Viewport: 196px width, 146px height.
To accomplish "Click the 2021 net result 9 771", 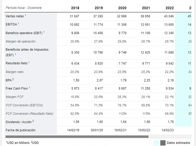I will (146, 64).
